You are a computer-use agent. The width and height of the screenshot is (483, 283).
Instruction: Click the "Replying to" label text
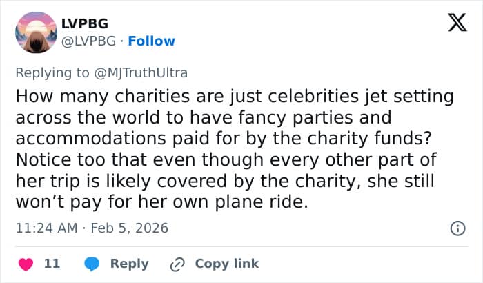pyautogui.click(x=52, y=72)
